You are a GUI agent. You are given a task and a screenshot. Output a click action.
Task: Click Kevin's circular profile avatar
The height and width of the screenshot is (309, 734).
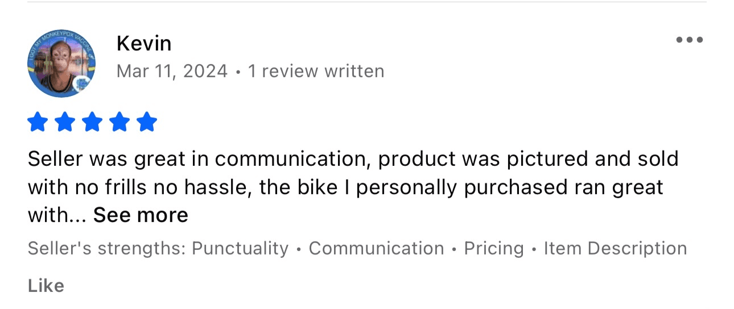[61, 64]
